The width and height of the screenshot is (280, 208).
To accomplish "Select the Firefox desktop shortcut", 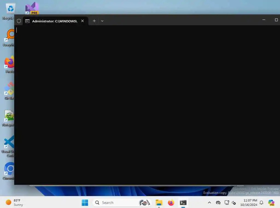I will pos(9,65).
